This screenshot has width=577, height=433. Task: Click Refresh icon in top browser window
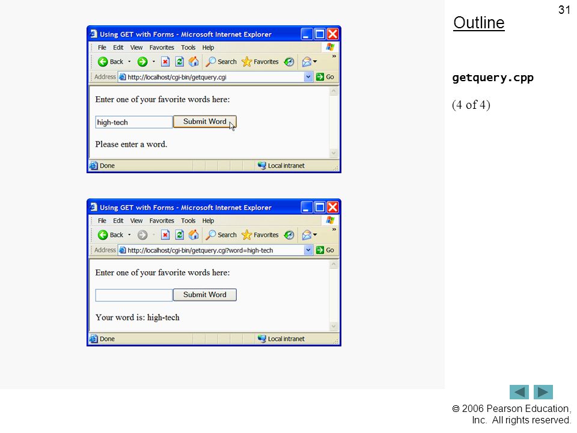pos(179,62)
